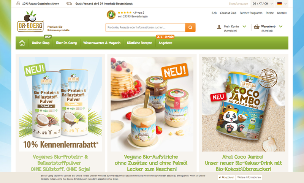Click the home icon in green navigation bar
The height and width of the screenshot is (183, 304).
[x=22, y=43]
